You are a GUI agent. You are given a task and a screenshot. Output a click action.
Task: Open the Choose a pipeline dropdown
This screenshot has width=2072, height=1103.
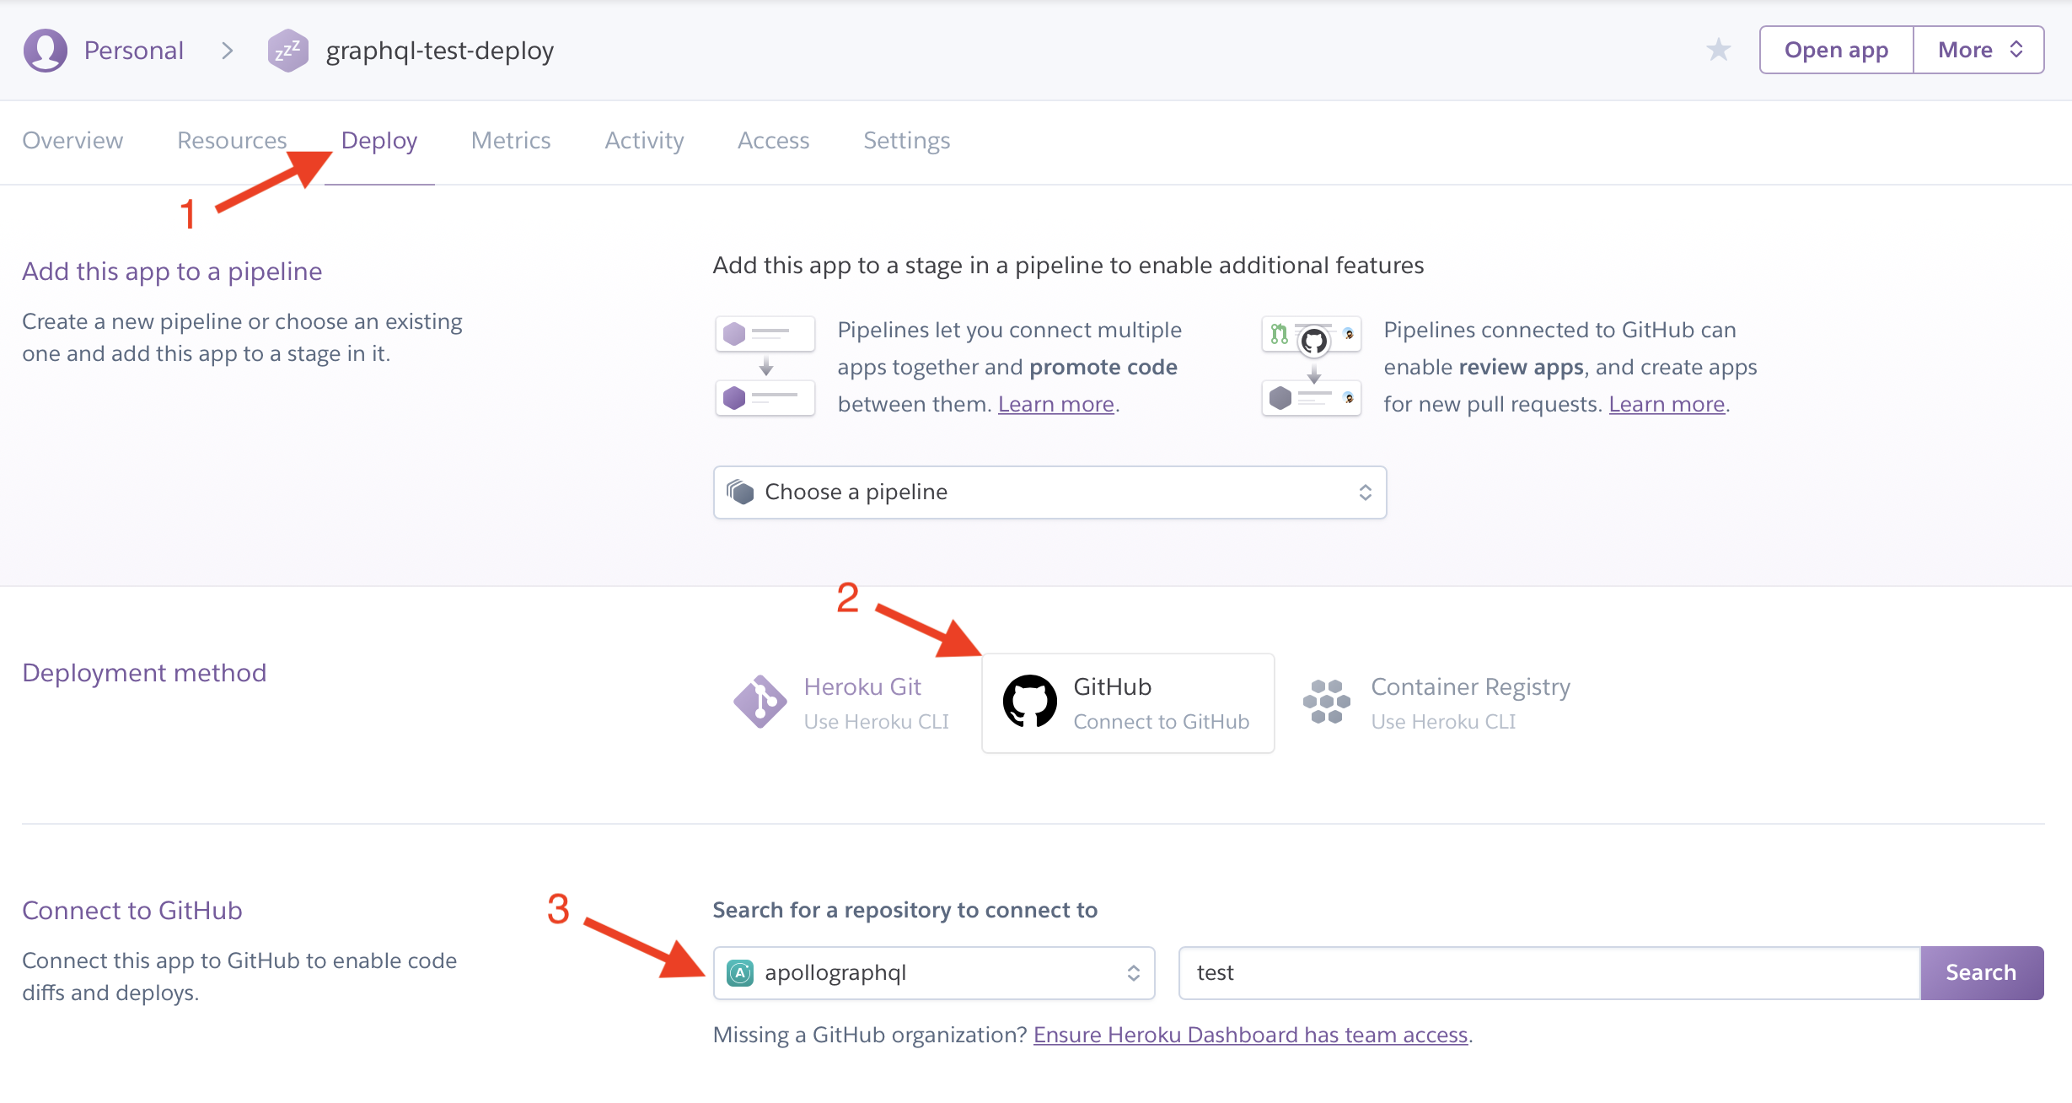(1049, 492)
